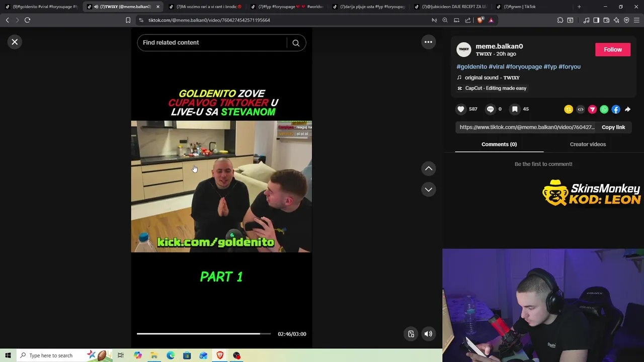Click the share page icon in address bar

pyautogui.click(x=468, y=20)
